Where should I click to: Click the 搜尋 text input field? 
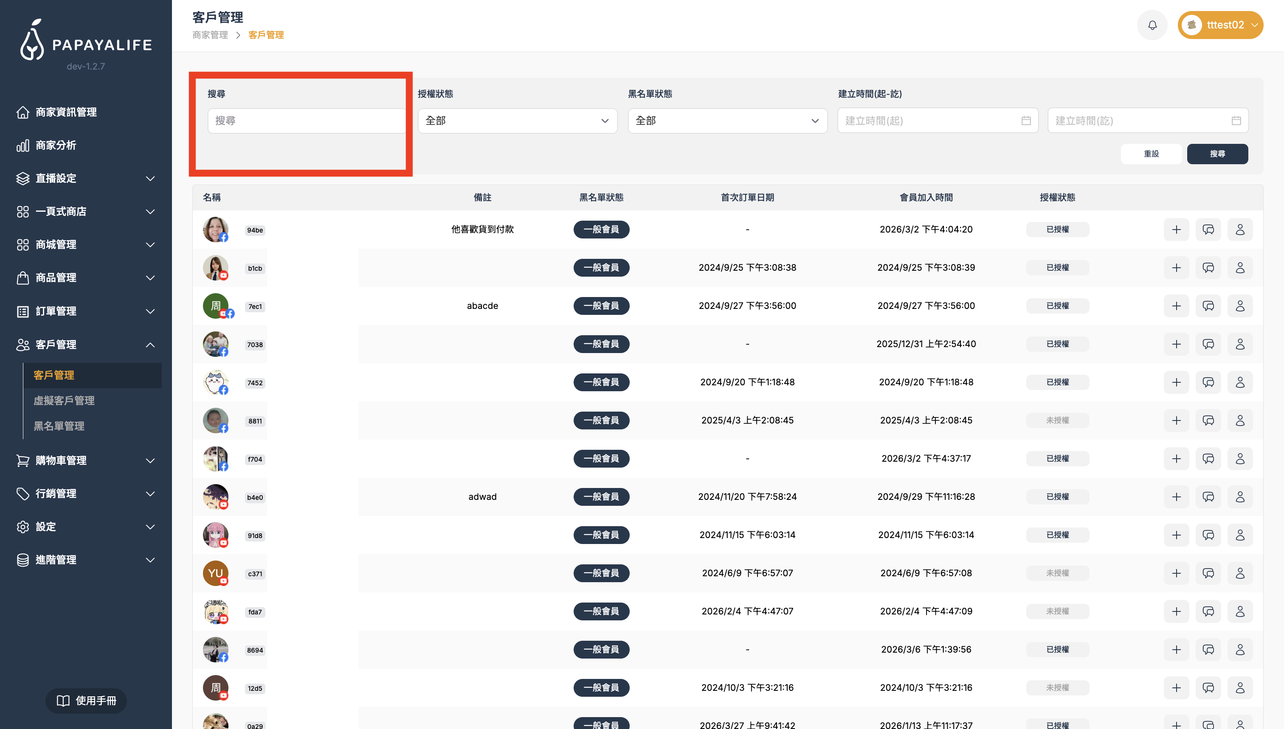coord(306,121)
